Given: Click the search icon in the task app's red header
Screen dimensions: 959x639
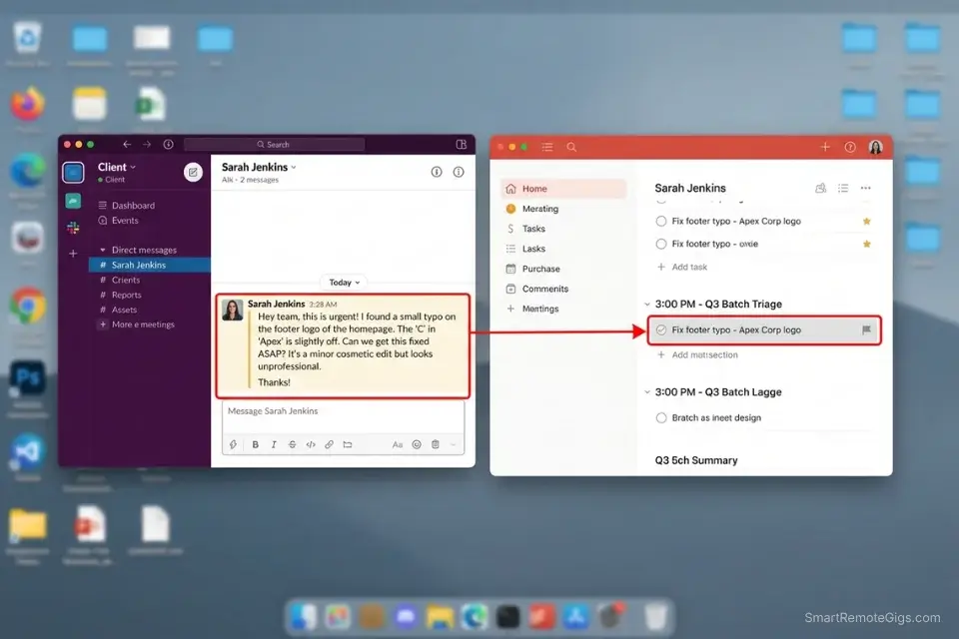Looking at the screenshot, I should point(571,147).
